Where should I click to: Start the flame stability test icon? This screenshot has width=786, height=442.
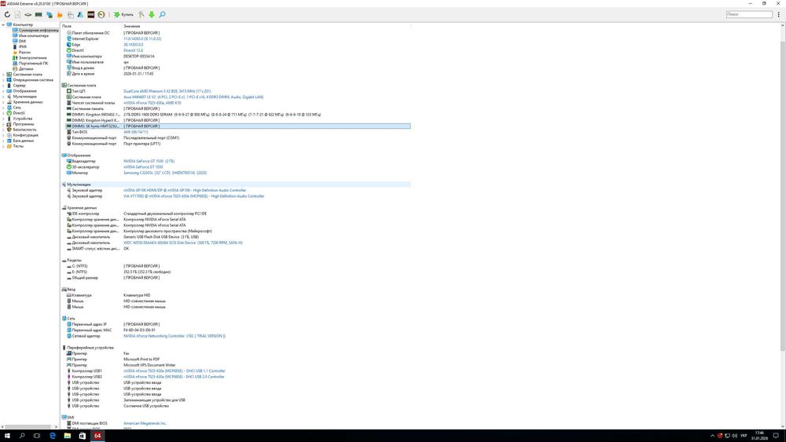60,14
